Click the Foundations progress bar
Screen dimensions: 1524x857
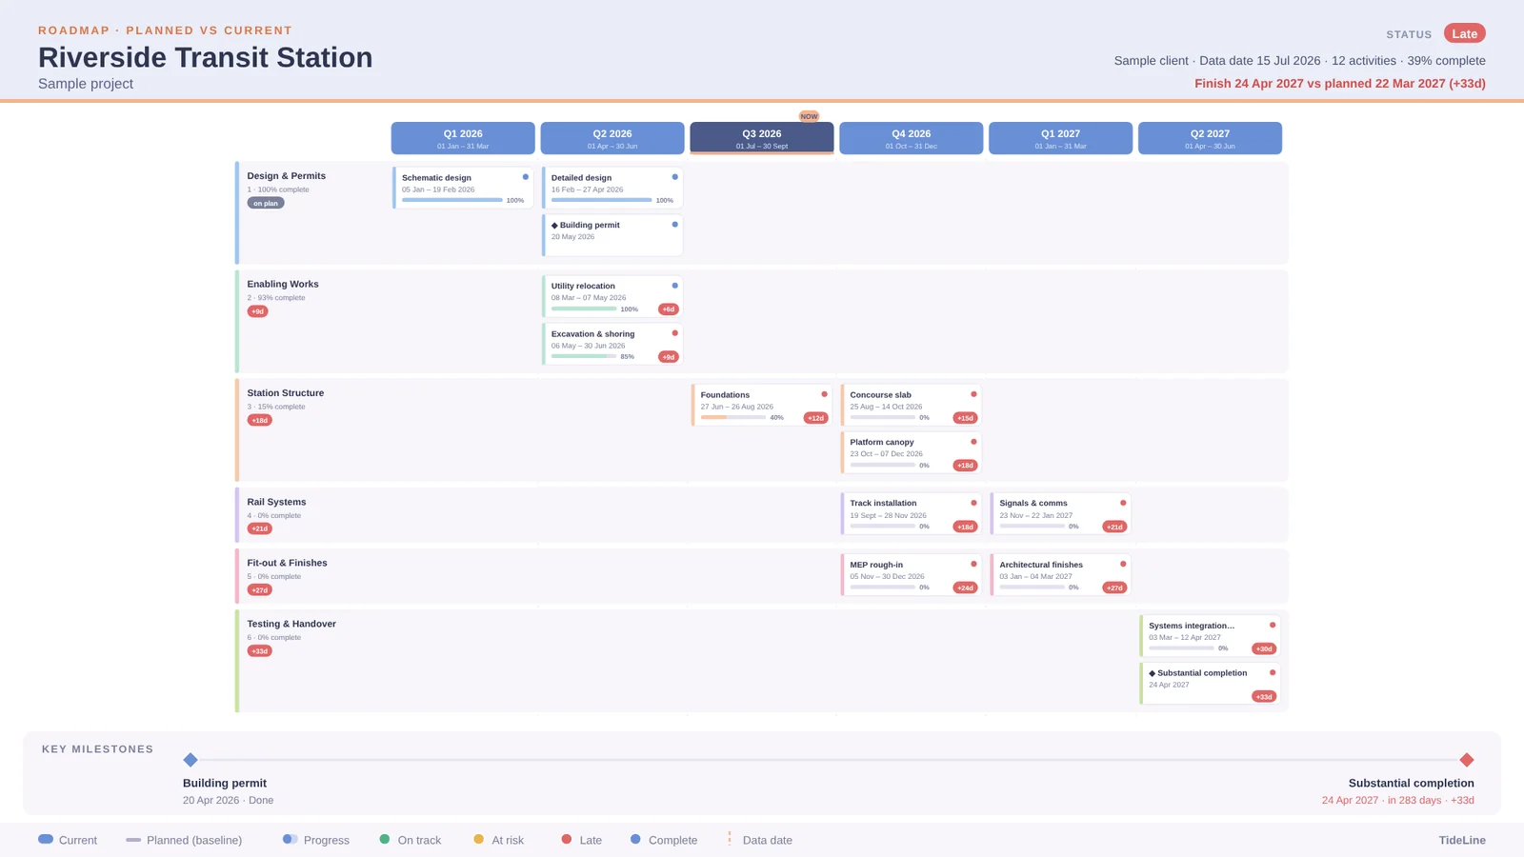click(733, 417)
